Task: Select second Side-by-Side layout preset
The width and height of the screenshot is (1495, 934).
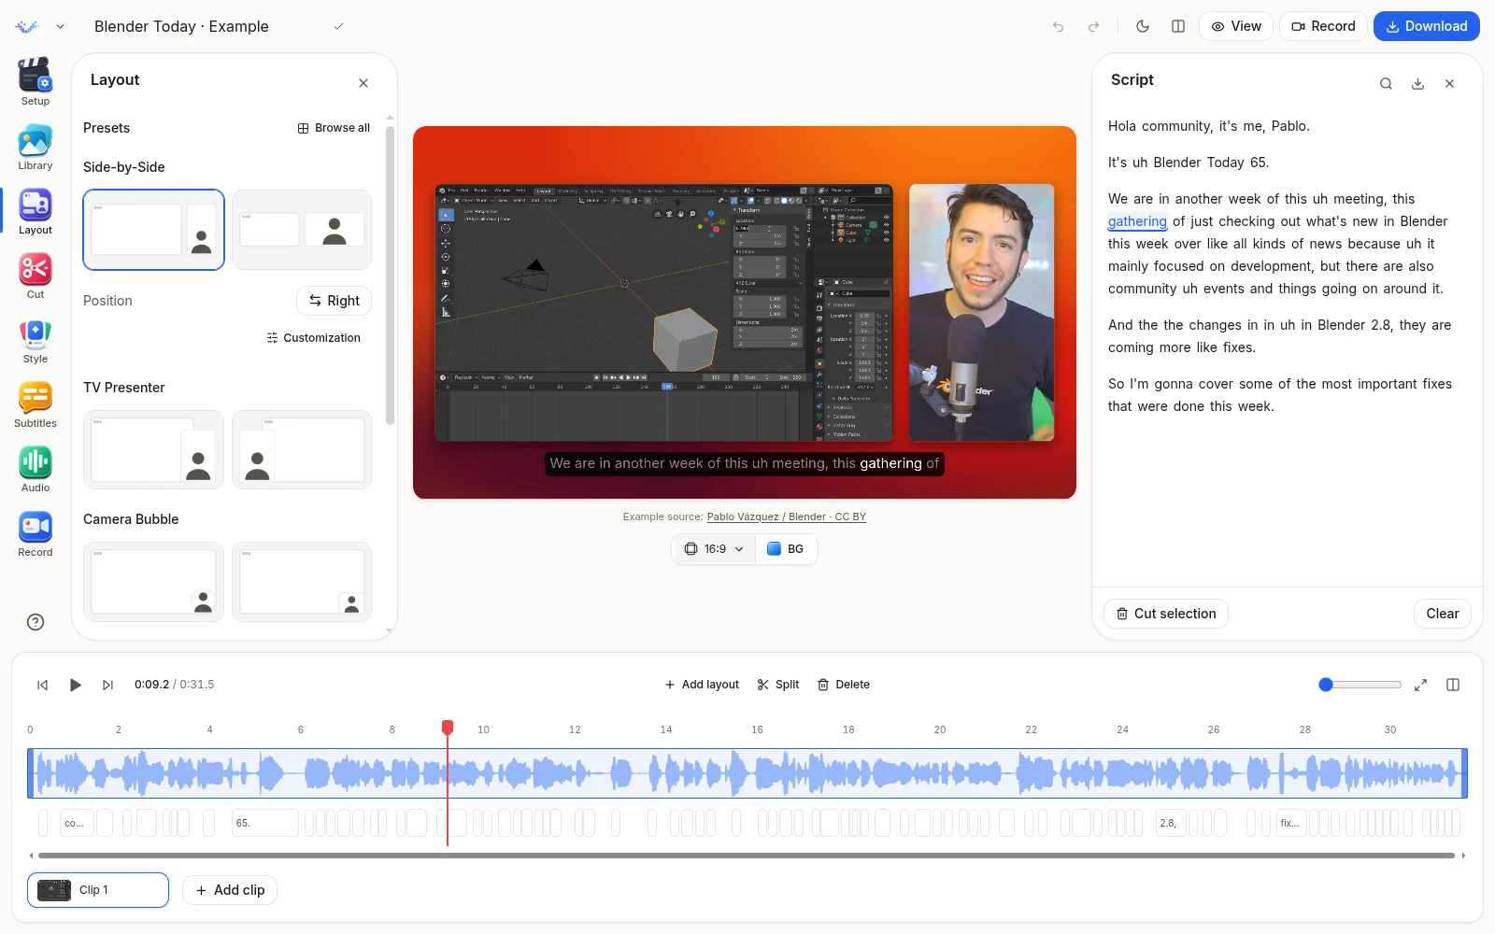Action: (x=302, y=230)
